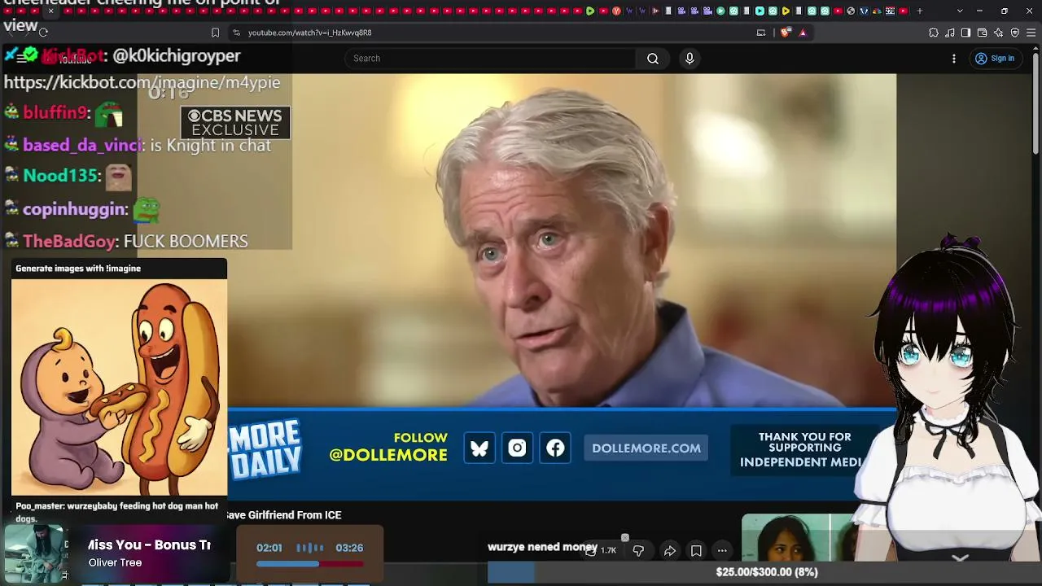Open the Brave Wallet icon
This screenshot has width=1042, height=586.
coord(982,33)
